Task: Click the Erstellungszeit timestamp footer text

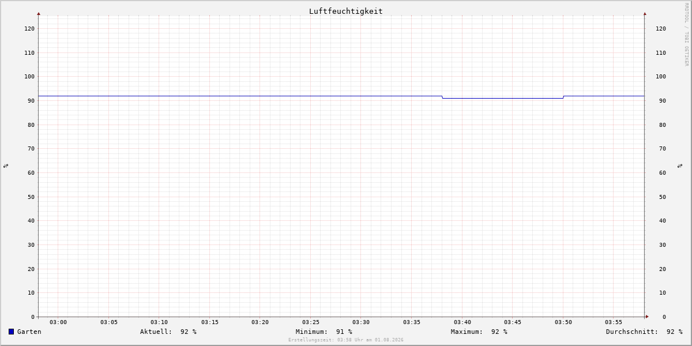Action: coord(346,340)
